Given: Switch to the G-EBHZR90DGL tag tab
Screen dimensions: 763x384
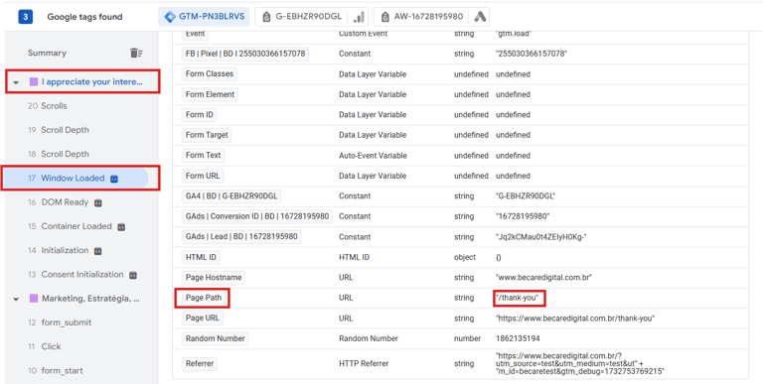Looking at the screenshot, I should (311, 17).
